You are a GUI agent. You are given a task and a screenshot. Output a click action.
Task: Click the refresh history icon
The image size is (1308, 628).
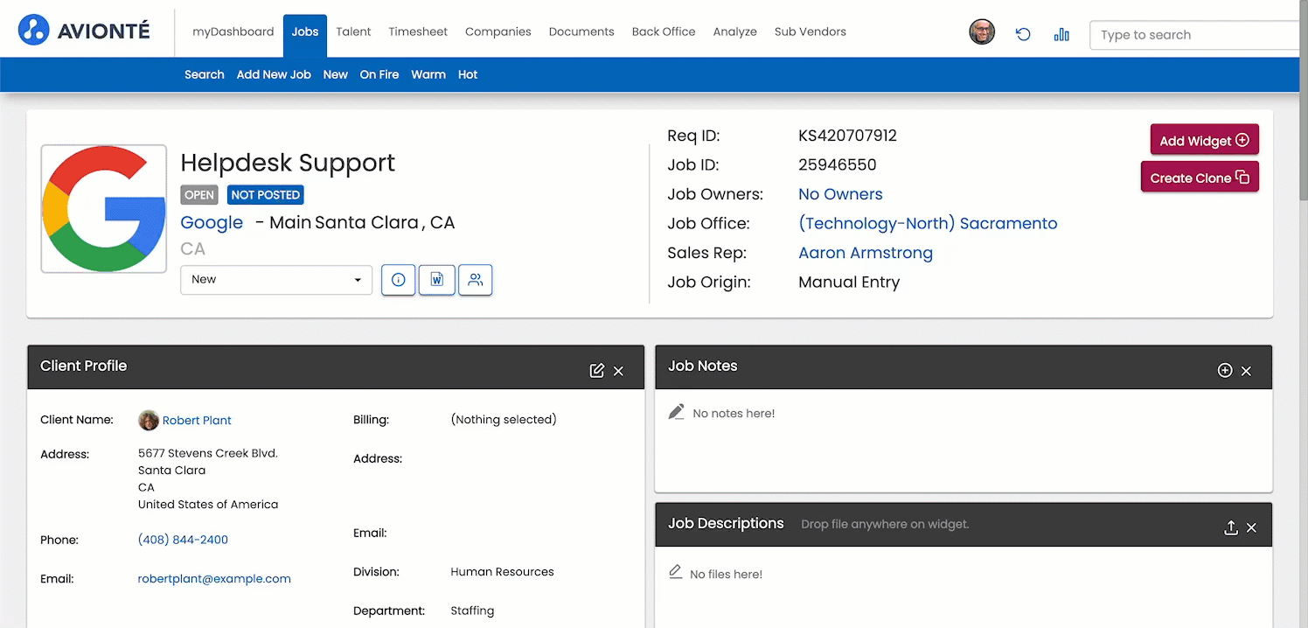click(x=1023, y=34)
